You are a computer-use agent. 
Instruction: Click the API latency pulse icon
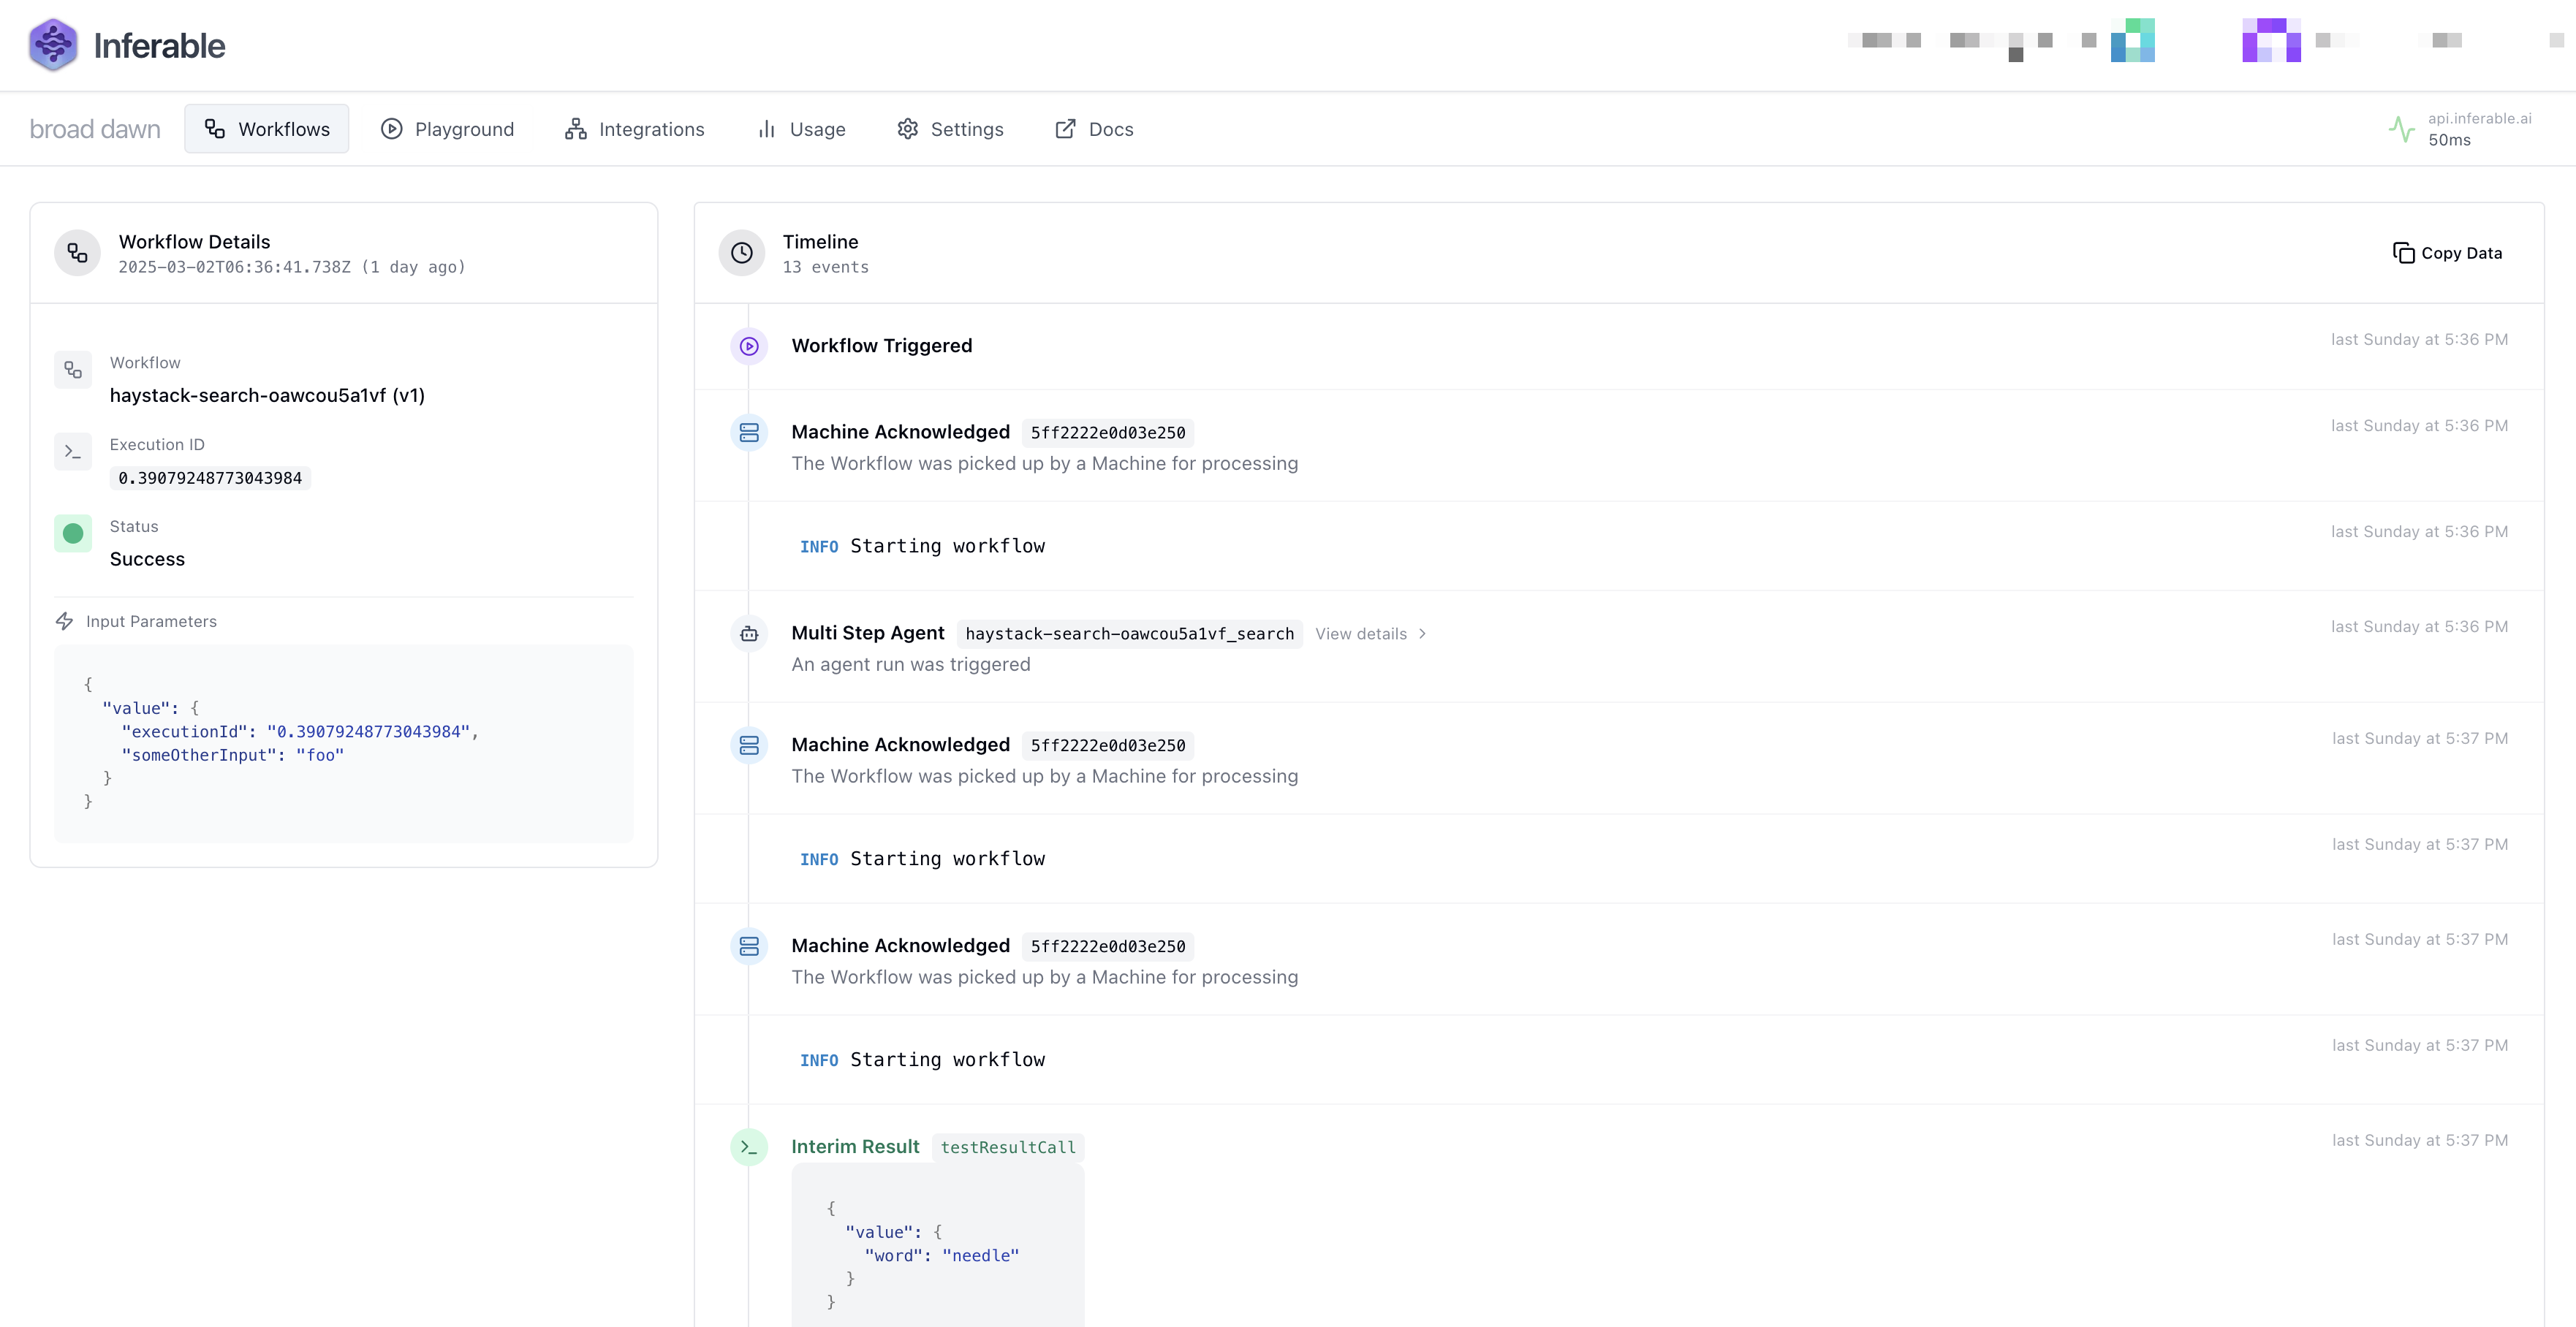point(2402,129)
